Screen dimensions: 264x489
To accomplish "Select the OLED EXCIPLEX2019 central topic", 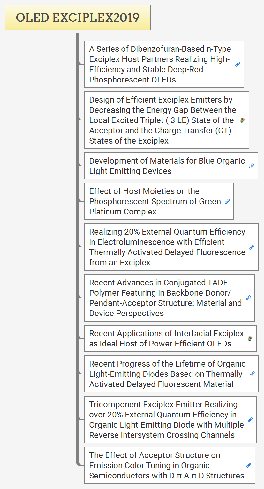I will coord(78,18).
